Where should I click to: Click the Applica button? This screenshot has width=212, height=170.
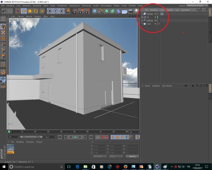click(x=132, y=156)
